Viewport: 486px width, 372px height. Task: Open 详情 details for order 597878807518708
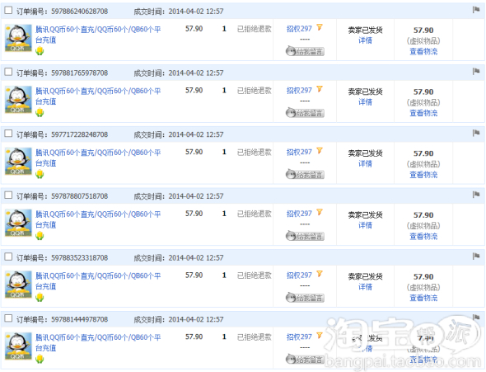pos(366,225)
